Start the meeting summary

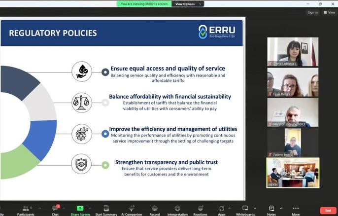coord(106,210)
